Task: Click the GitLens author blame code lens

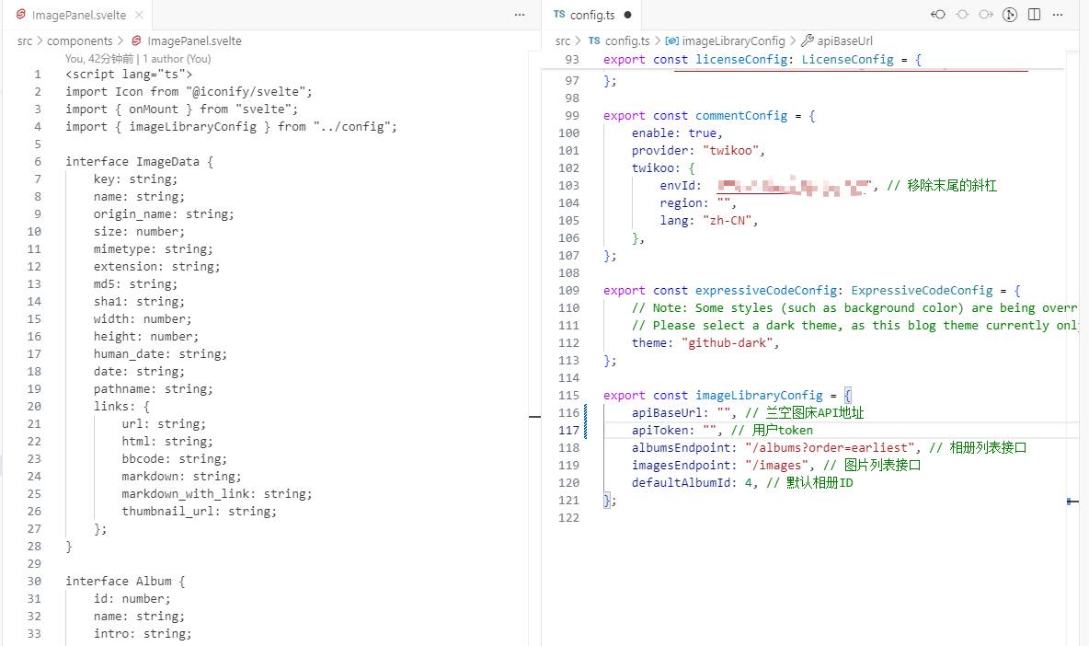Action: (138, 58)
